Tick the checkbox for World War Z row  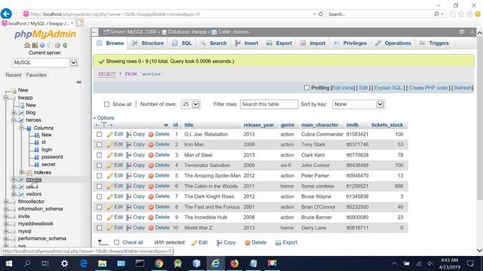tap(99, 228)
